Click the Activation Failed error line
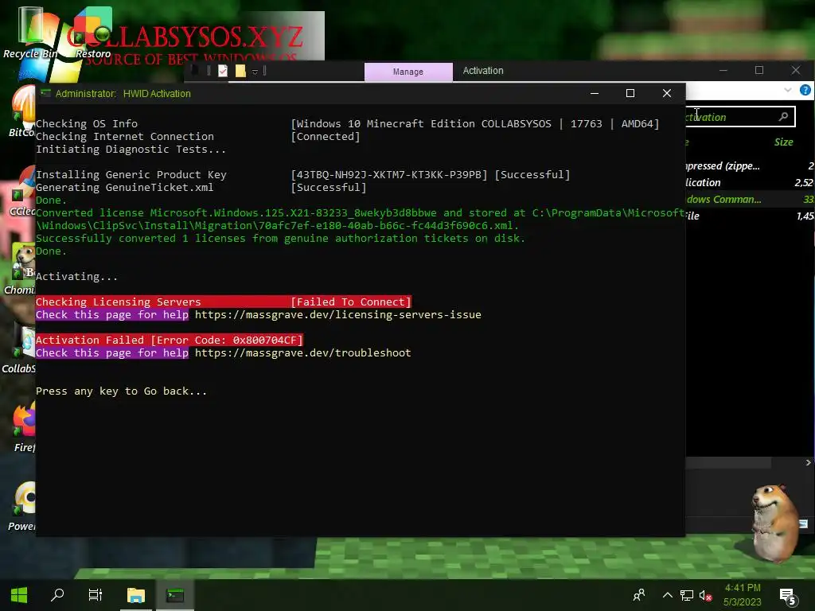This screenshot has height=611, width=815. 169,341
